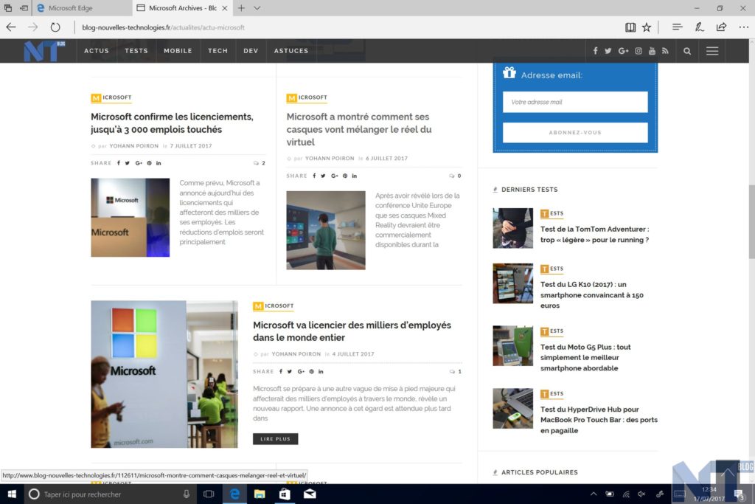Click the address bar URL
The width and height of the screenshot is (755, 504).
[163, 27]
